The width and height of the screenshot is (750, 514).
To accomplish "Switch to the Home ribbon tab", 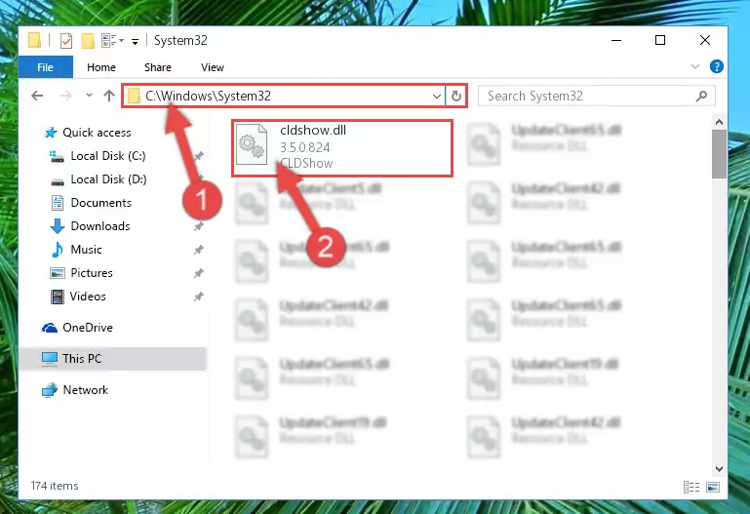I will click(101, 67).
